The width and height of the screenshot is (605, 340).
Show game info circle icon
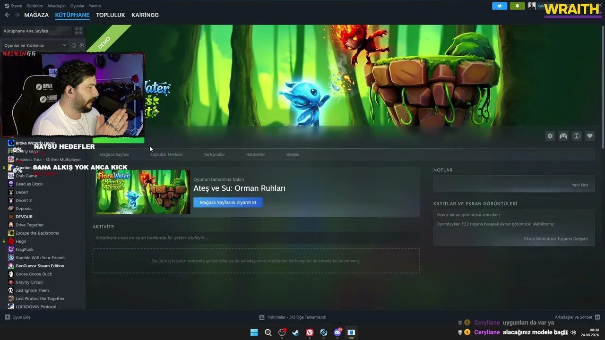click(x=577, y=136)
